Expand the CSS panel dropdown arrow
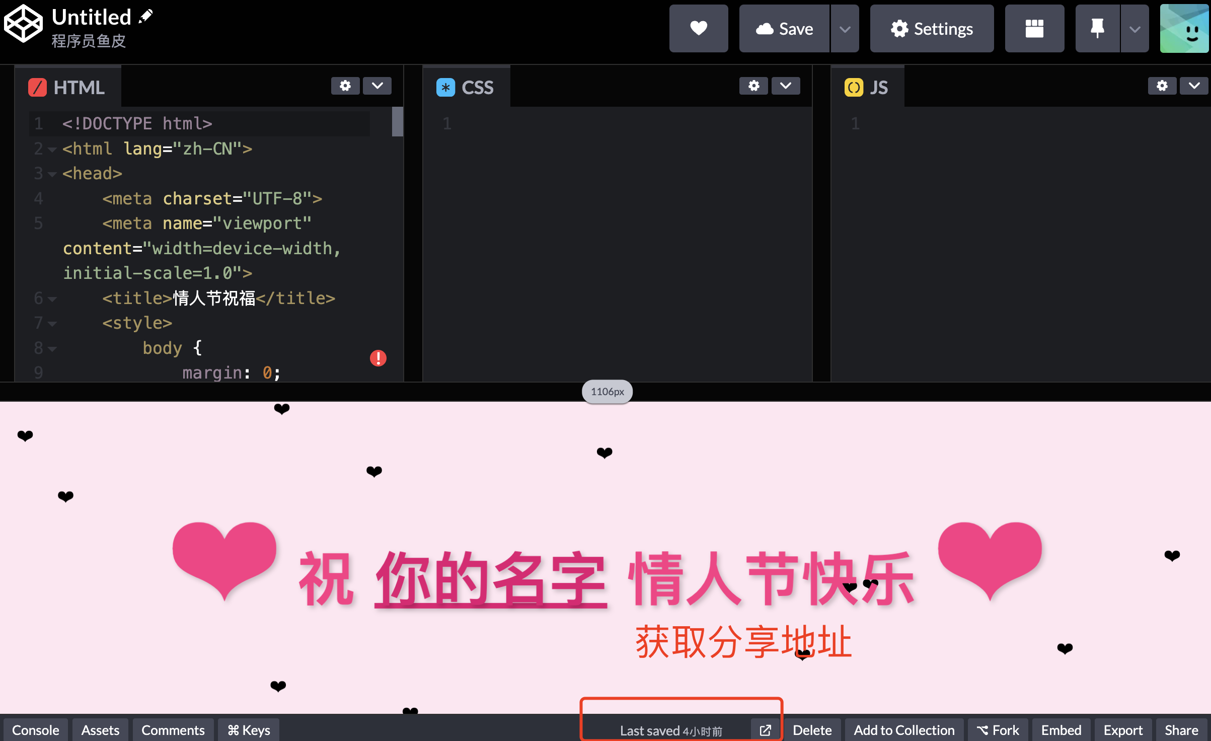The width and height of the screenshot is (1211, 741). point(785,87)
